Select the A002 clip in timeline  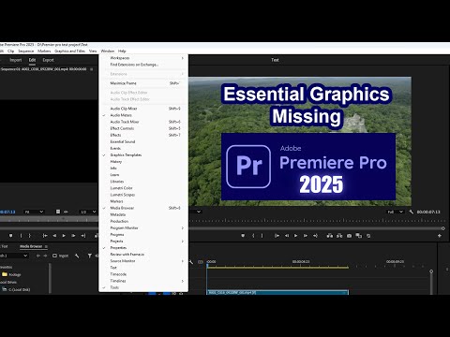277,293
